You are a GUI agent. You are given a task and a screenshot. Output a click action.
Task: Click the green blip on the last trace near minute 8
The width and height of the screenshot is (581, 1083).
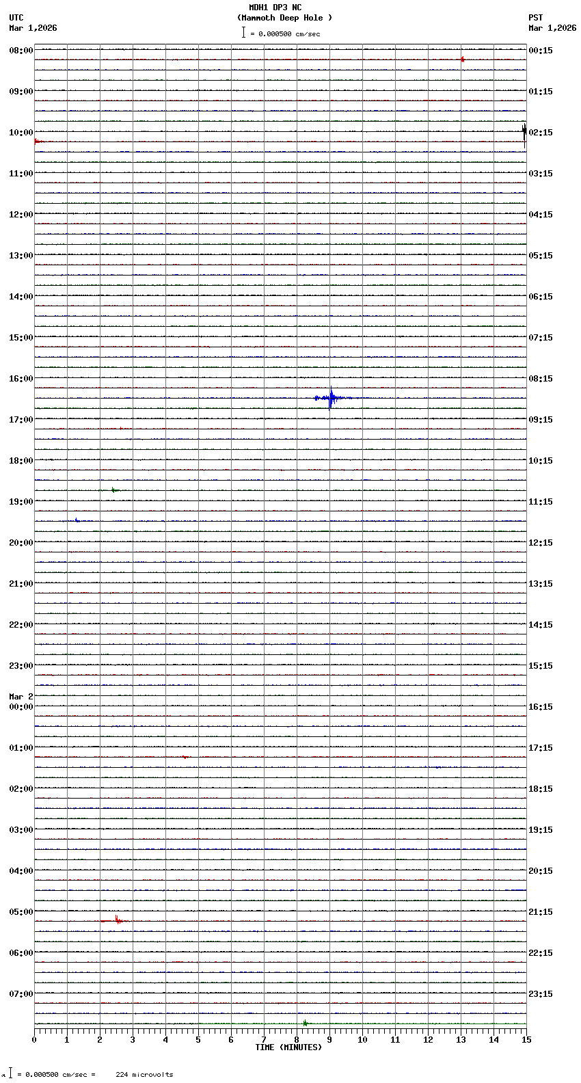305,1023
